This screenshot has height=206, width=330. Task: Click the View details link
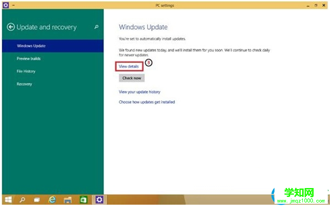129,66
